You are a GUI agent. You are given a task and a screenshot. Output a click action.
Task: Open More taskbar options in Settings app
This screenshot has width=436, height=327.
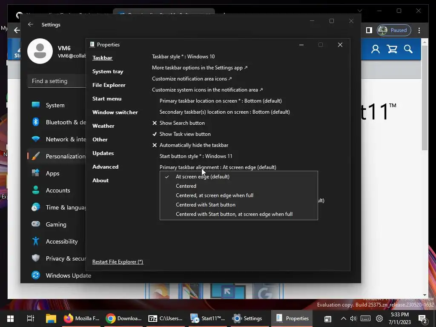(x=200, y=68)
